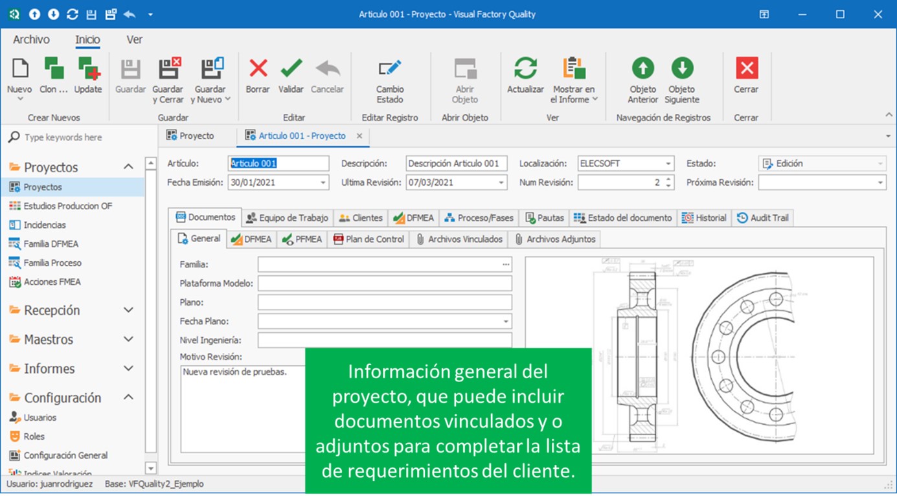
Task: Open the Archivos Vinculados sub-tab
Action: [459, 239]
